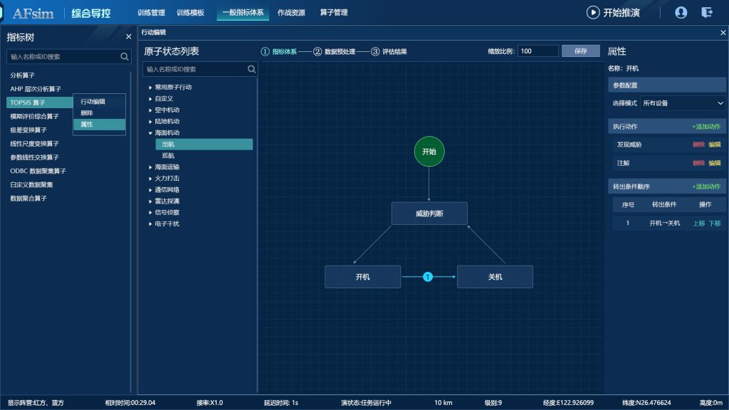Select 巡航 in the atomic state list
Screen dimensions: 729x410
coord(168,156)
